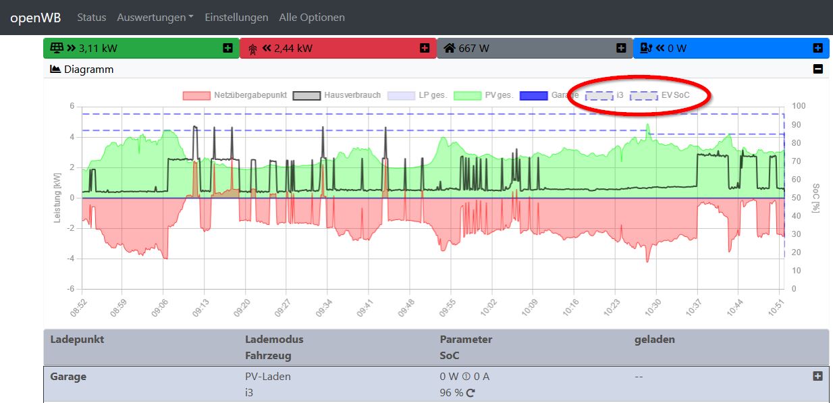
Task: Click the charging station icon in blue card
Action: click(x=646, y=48)
